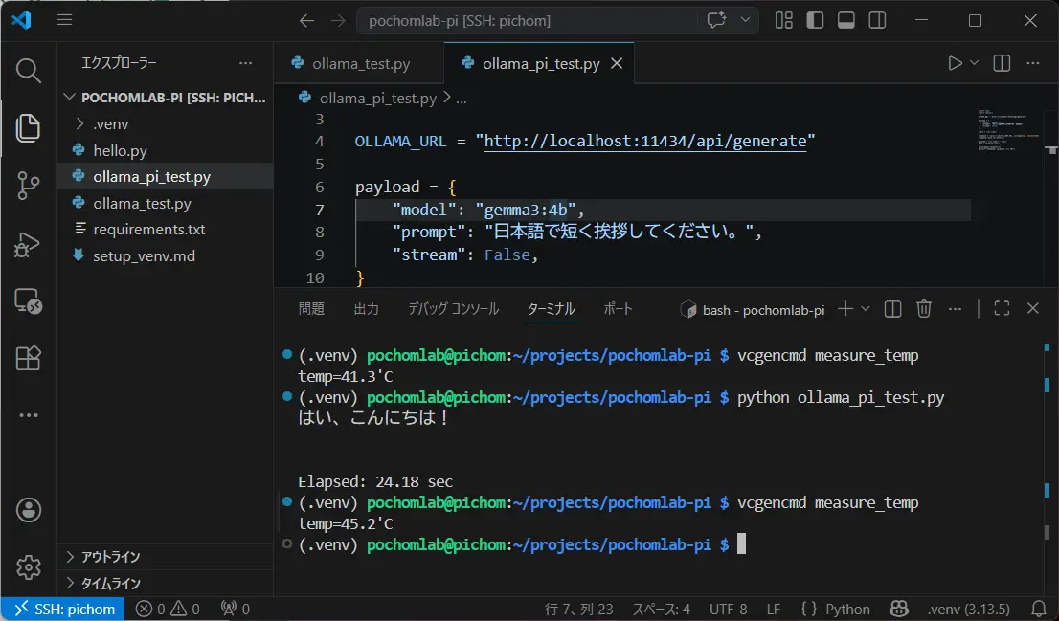Open ollama_test.py in the explorer

coord(166,203)
